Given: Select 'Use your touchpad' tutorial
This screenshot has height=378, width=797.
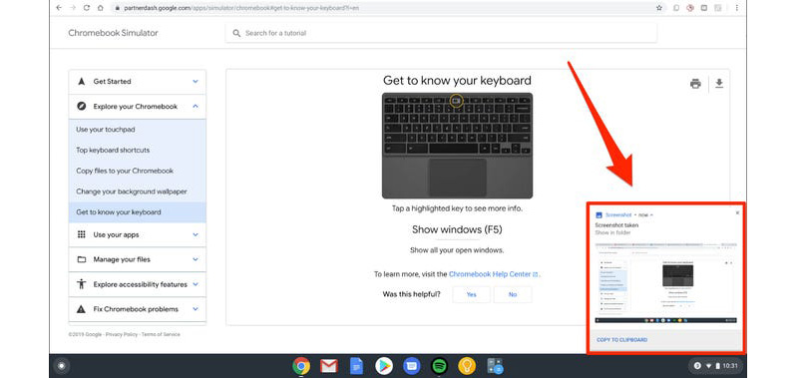Looking at the screenshot, I should pos(138,130).
